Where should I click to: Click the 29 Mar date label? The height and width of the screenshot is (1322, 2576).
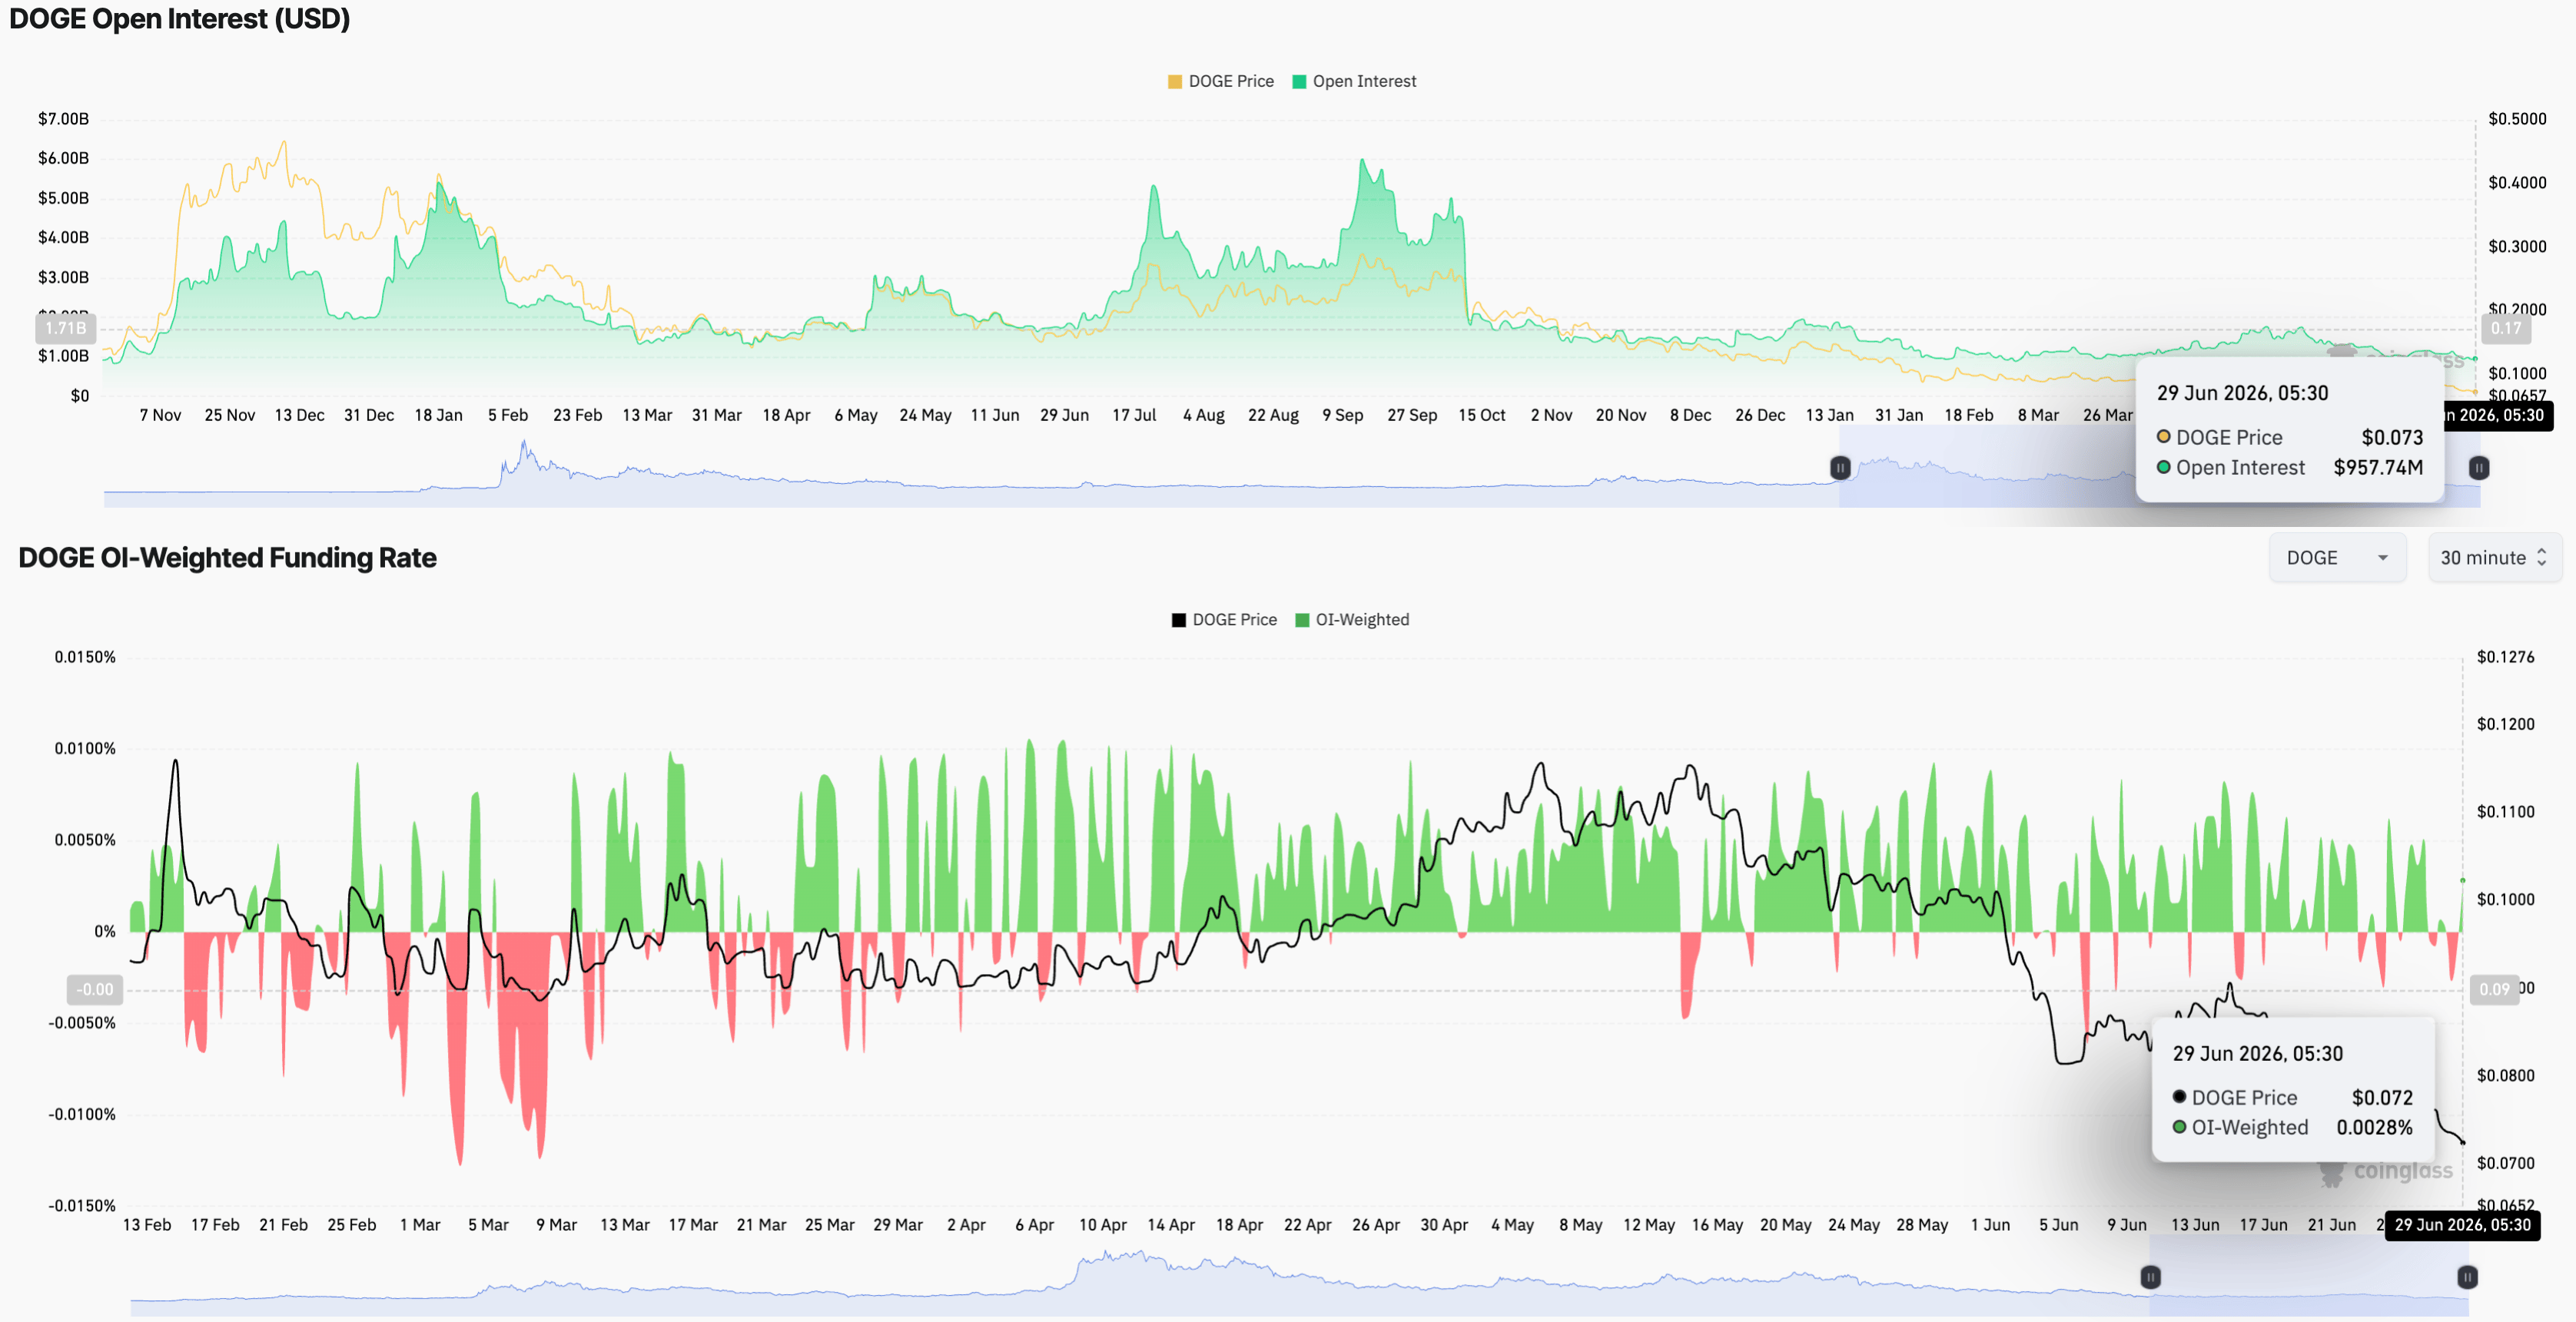(x=898, y=1225)
